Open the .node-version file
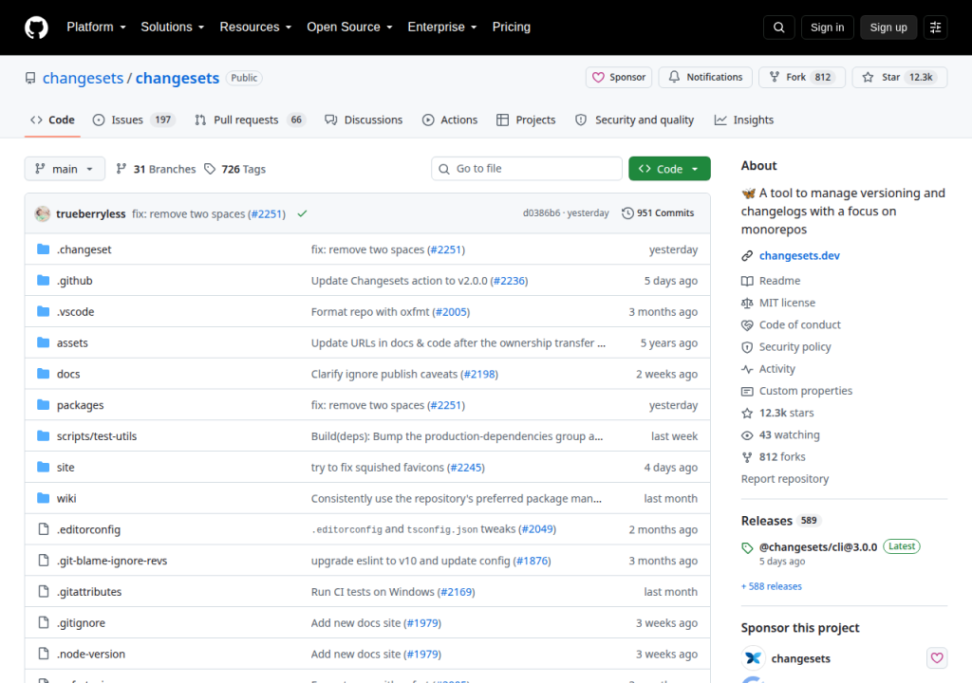972x683 pixels. coord(91,654)
